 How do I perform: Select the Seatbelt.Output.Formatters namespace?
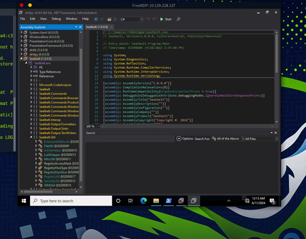[57, 124]
